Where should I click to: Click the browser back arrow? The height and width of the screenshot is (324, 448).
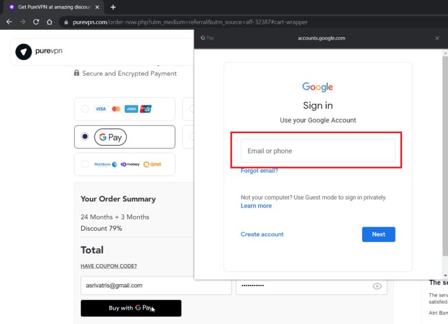click(9, 22)
